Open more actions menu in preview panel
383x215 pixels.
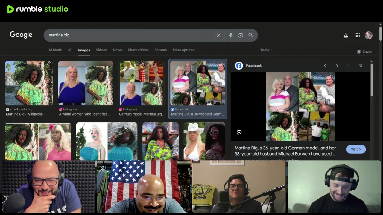[349, 66]
